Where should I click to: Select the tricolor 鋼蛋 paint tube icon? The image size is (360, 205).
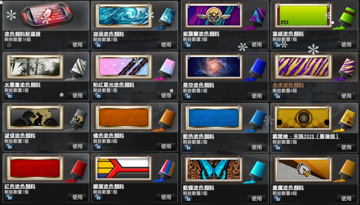coord(165,171)
